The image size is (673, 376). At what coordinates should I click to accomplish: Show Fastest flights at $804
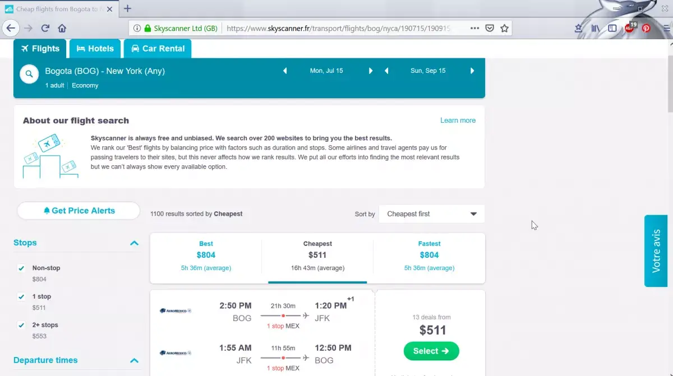(429, 257)
